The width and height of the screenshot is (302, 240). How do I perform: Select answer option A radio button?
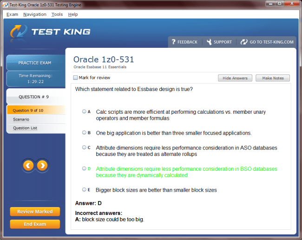point(84,111)
